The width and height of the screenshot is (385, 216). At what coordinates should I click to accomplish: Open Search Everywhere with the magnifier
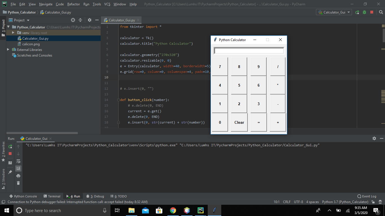click(x=381, y=12)
